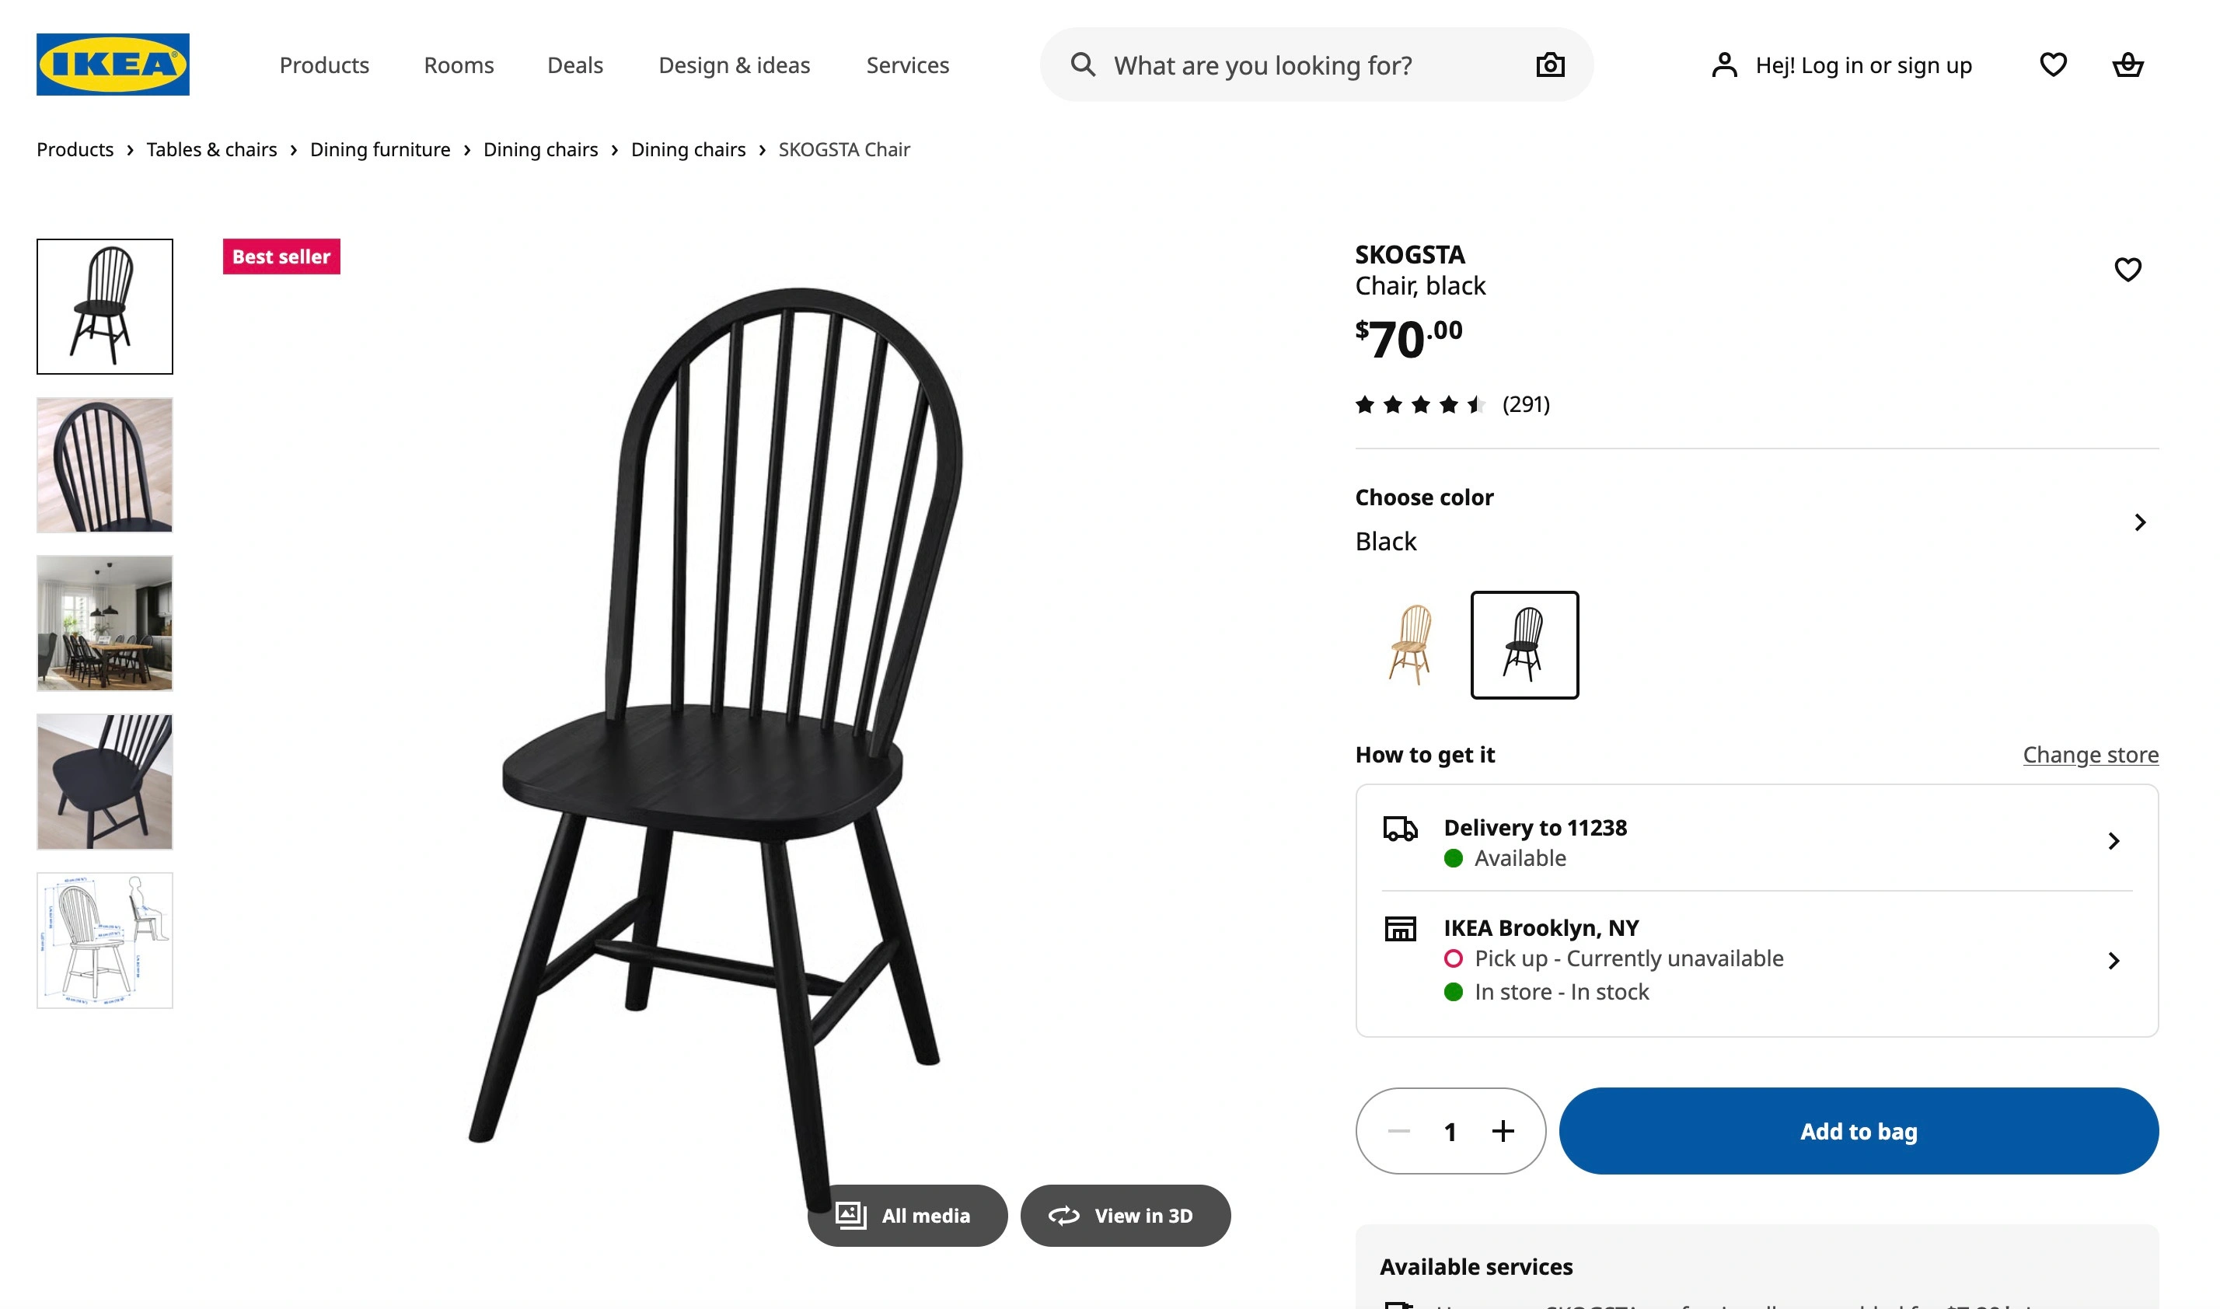Expand Delivery to 11238 details
Screen dimensions: 2220x1309
click(x=2113, y=842)
